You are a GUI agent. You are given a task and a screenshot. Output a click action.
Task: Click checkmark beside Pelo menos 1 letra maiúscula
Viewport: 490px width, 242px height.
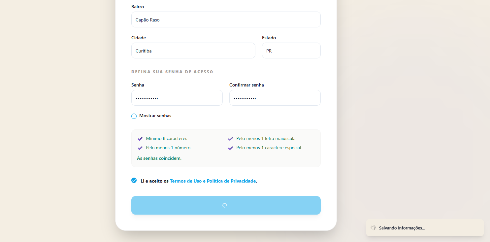pos(231,139)
